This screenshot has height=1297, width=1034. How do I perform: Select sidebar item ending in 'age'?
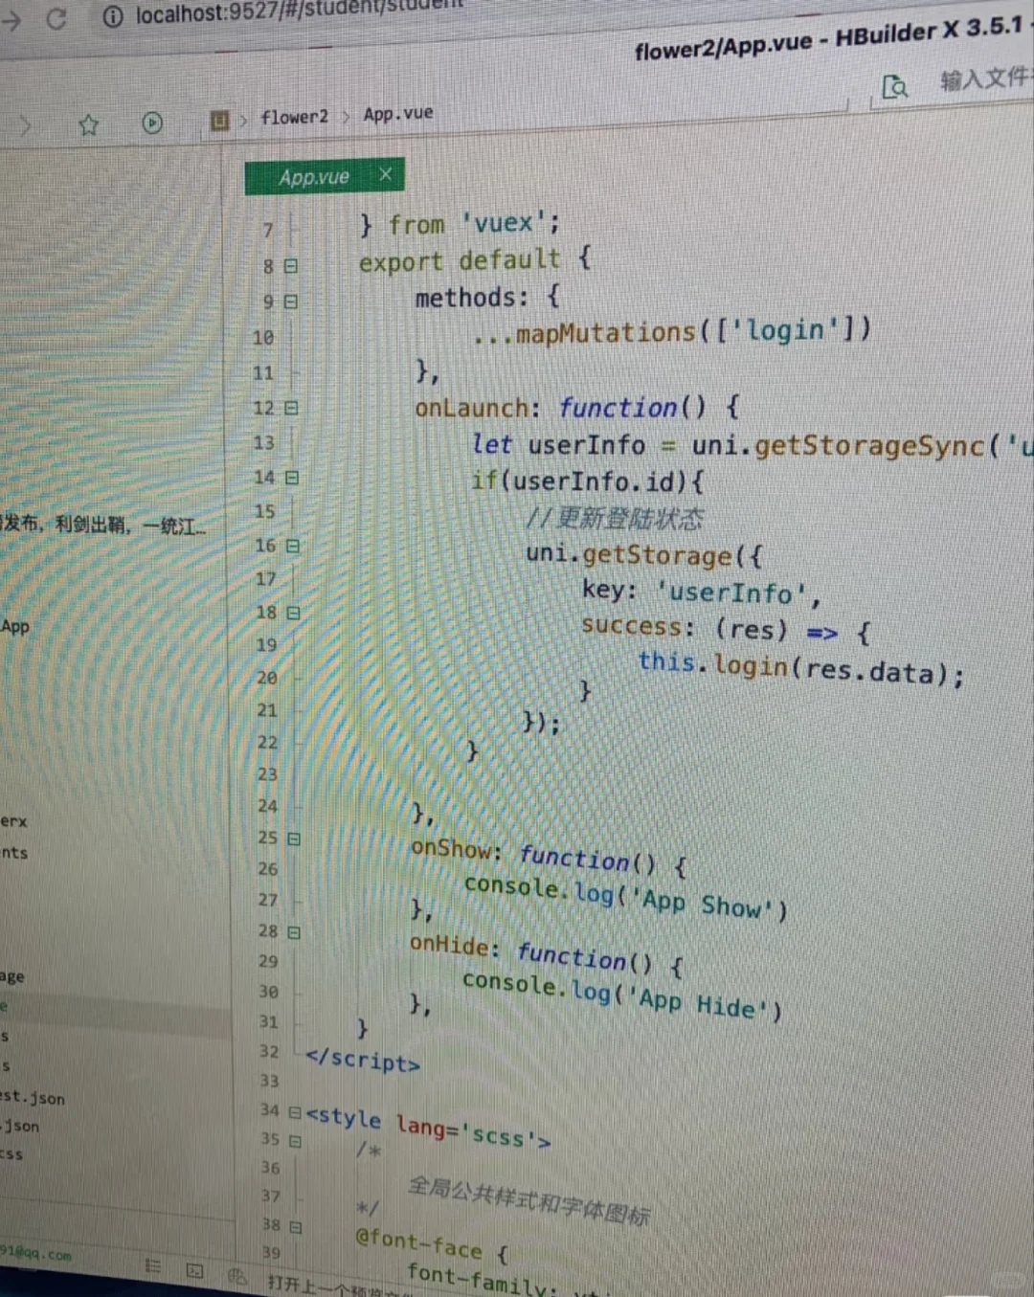(12, 977)
